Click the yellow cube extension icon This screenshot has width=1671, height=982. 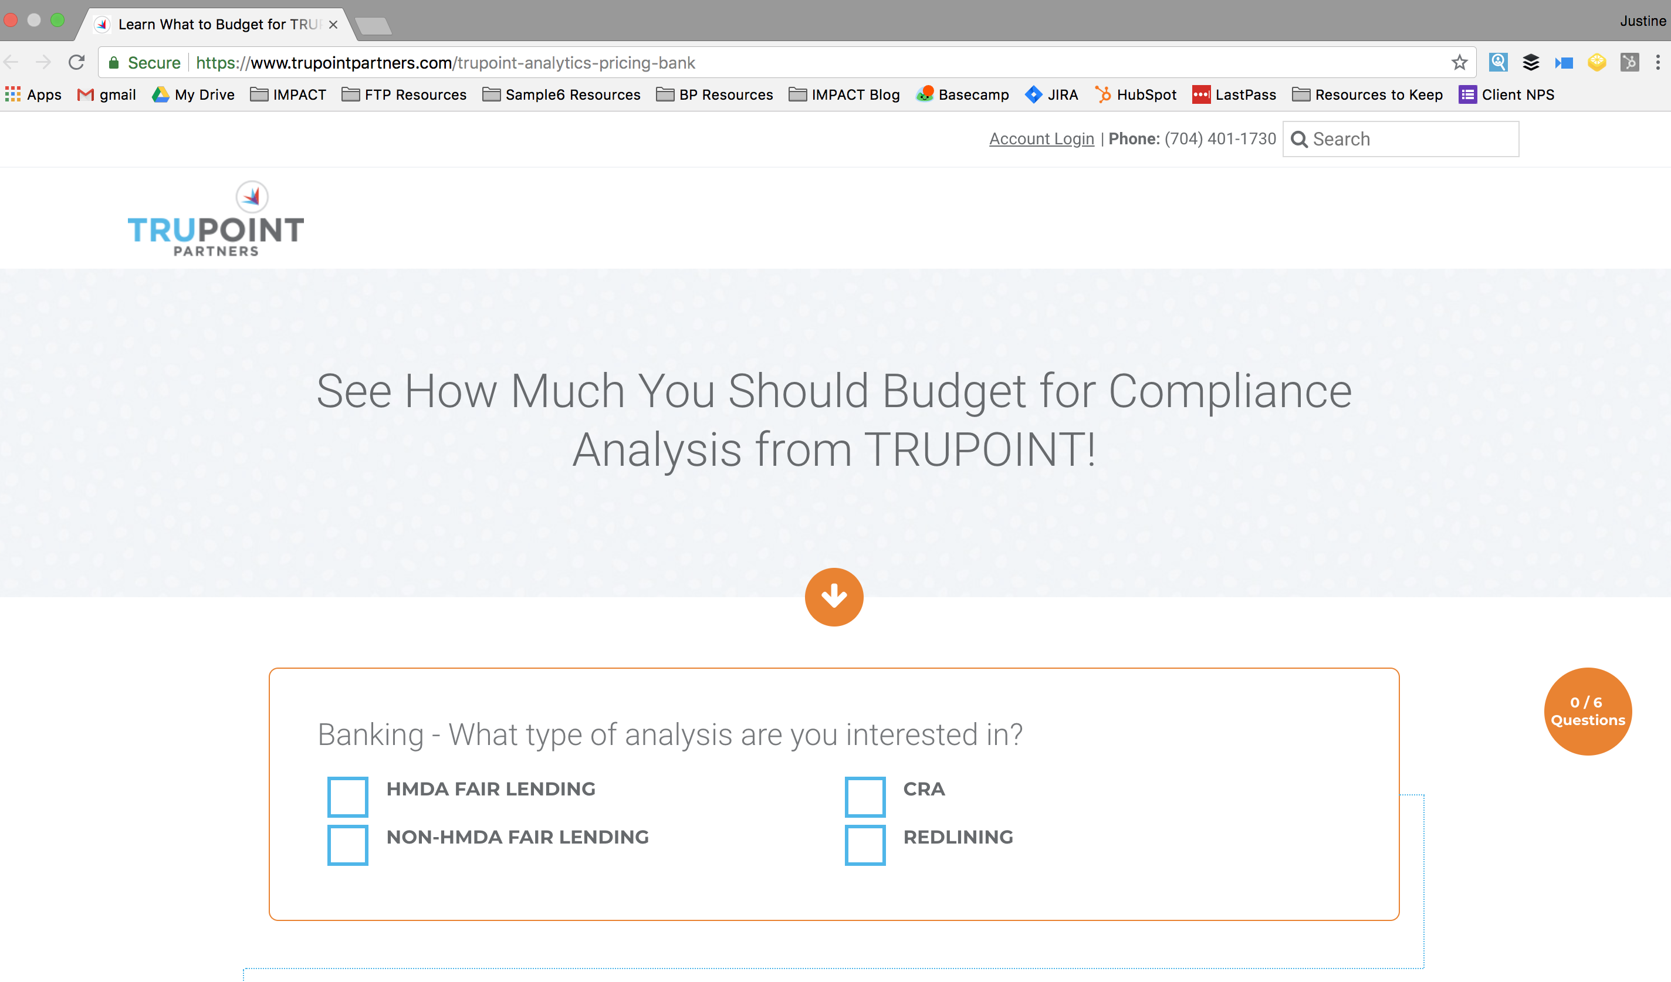tap(1596, 62)
